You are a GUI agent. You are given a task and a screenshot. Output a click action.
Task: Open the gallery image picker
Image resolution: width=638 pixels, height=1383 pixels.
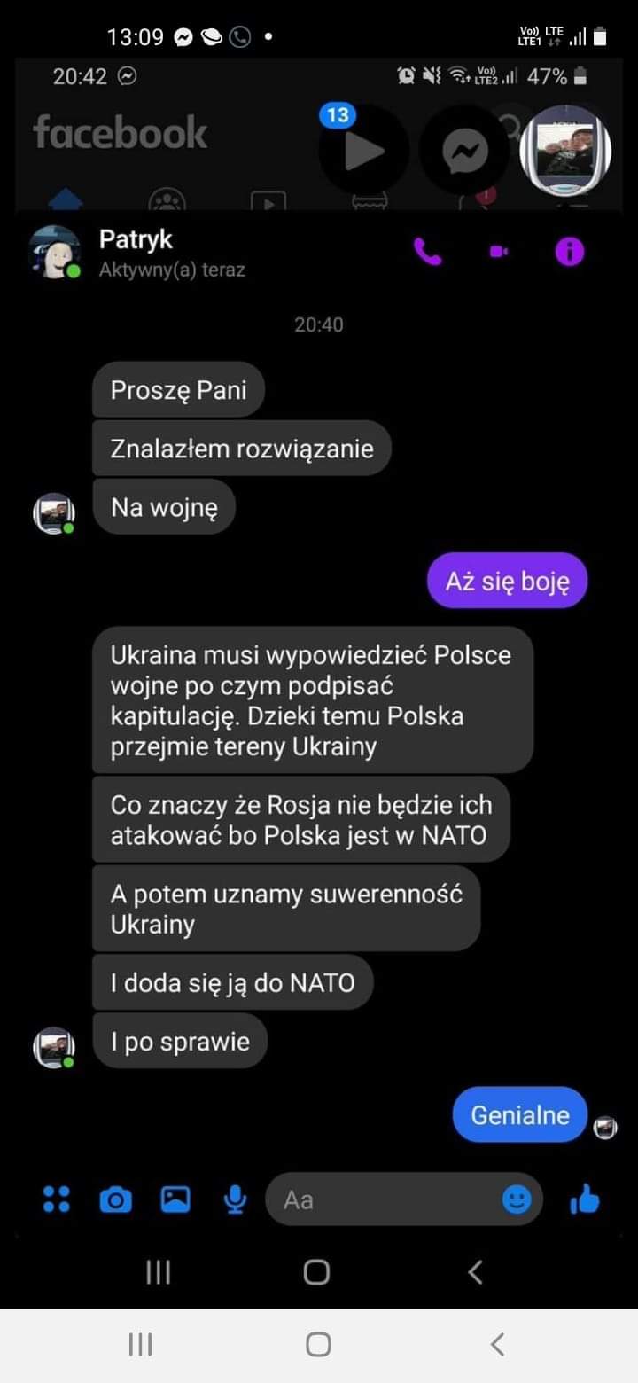click(x=175, y=1199)
